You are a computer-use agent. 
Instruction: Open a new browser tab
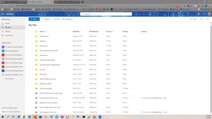(82, 2)
